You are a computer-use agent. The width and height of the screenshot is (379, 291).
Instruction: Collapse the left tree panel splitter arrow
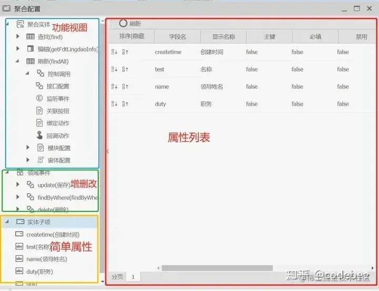coord(107,151)
